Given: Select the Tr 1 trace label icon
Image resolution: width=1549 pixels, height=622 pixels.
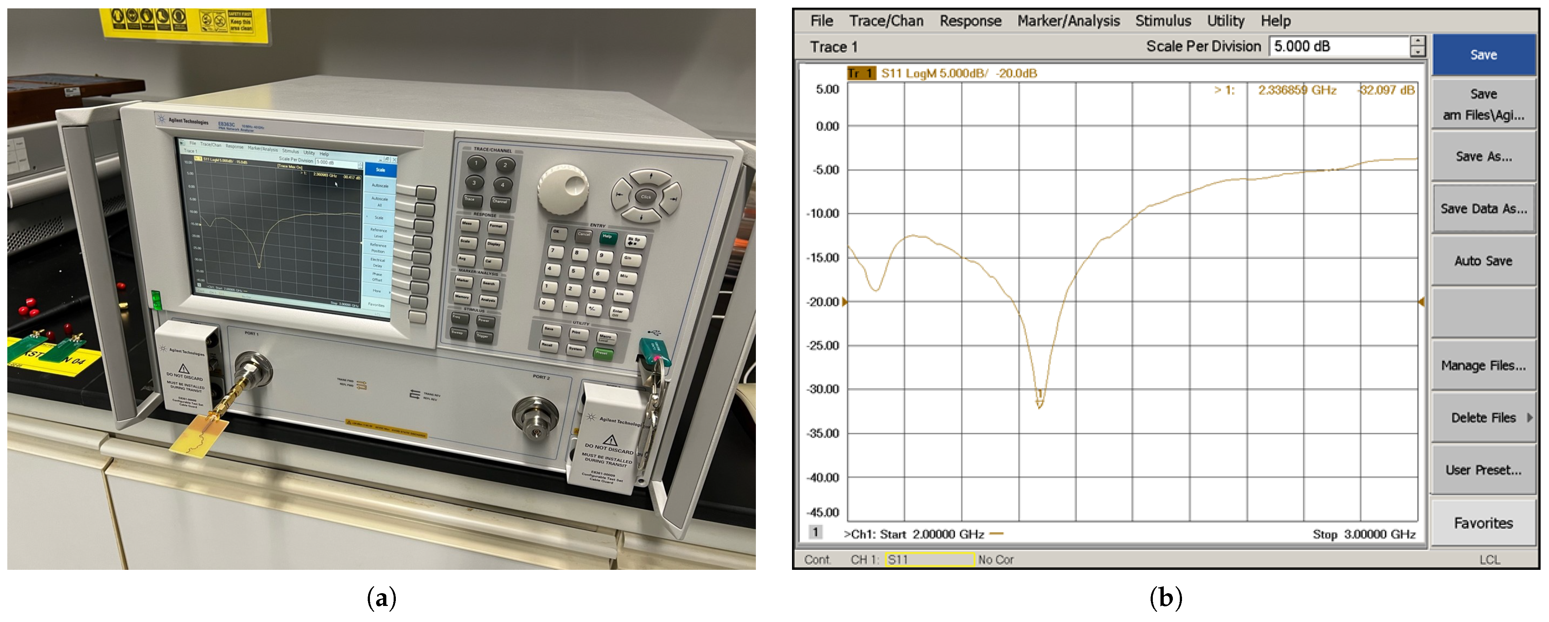Looking at the screenshot, I should (x=861, y=73).
